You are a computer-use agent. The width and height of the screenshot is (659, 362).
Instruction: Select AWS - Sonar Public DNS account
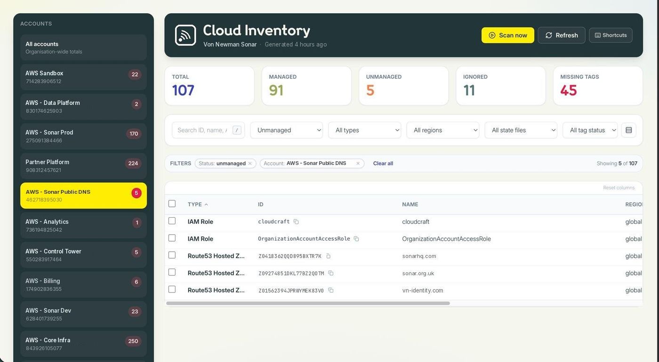(x=83, y=196)
